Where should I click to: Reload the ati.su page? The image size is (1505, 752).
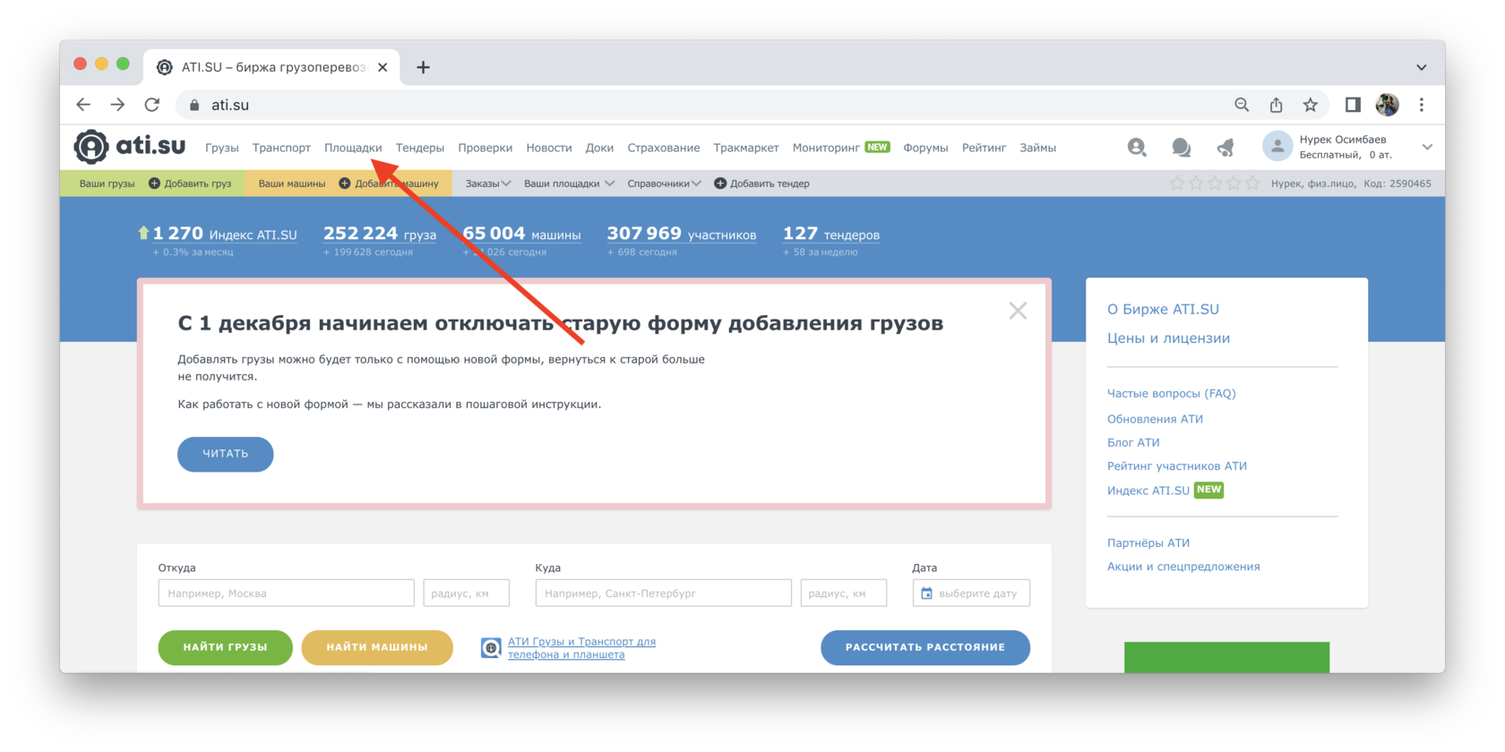[x=152, y=105]
